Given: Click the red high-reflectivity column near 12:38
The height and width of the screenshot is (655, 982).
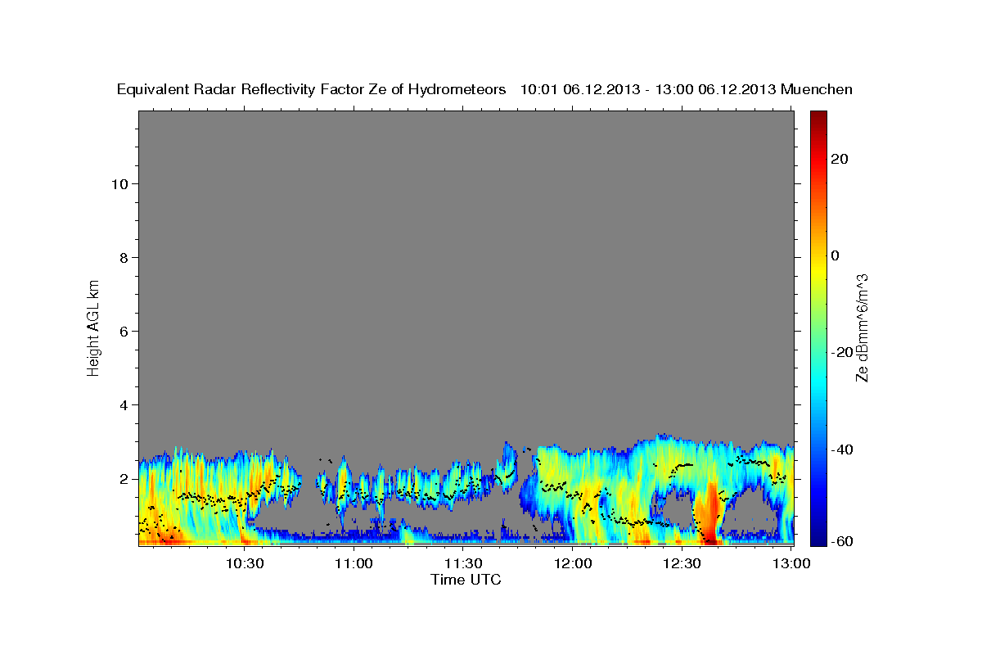Looking at the screenshot, I should coord(710,514).
